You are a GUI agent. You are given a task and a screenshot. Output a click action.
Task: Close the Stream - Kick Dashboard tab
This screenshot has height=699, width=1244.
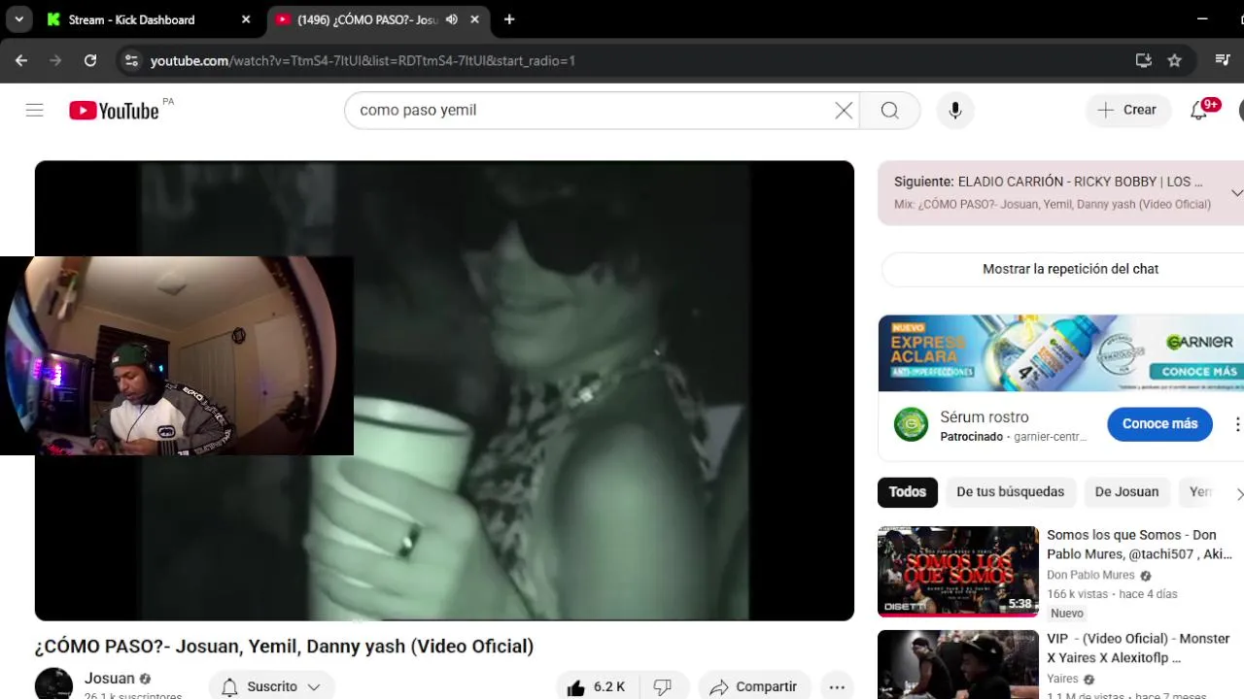[x=246, y=19]
